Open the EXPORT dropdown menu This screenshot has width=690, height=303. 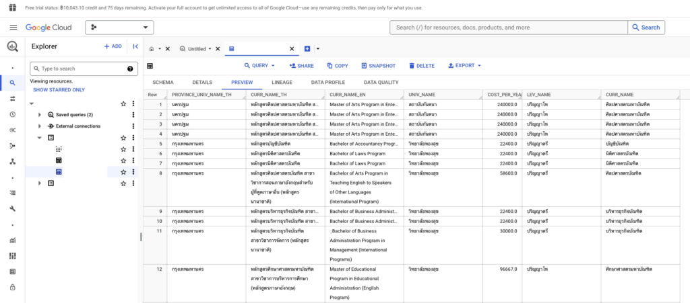(464, 66)
